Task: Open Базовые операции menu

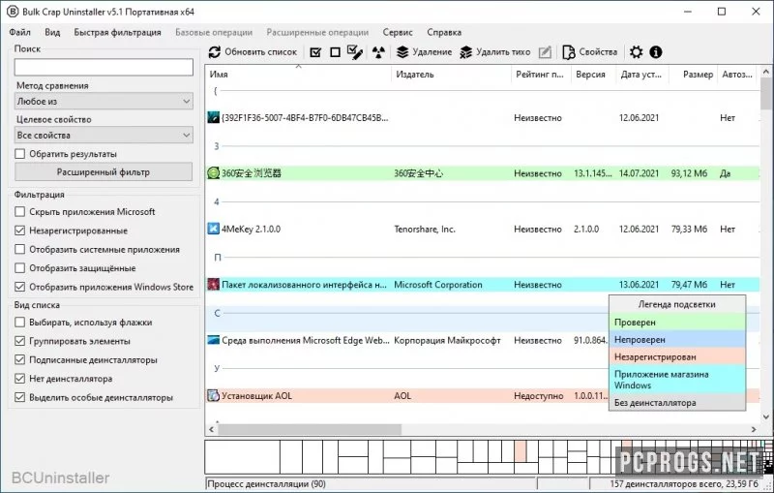Action: 214,32
